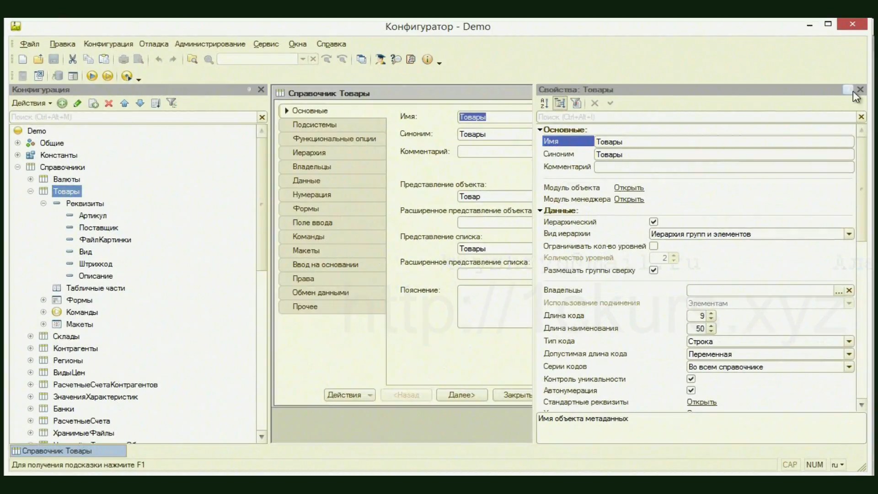
Task: Switch to Иерархия tab
Action: (332, 153)
